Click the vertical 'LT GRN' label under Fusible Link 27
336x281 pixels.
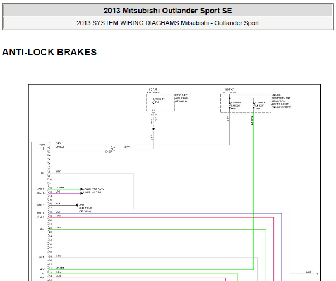[252, 120]
